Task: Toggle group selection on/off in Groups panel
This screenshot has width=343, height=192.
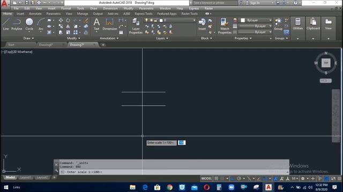Action: (286, 32)
